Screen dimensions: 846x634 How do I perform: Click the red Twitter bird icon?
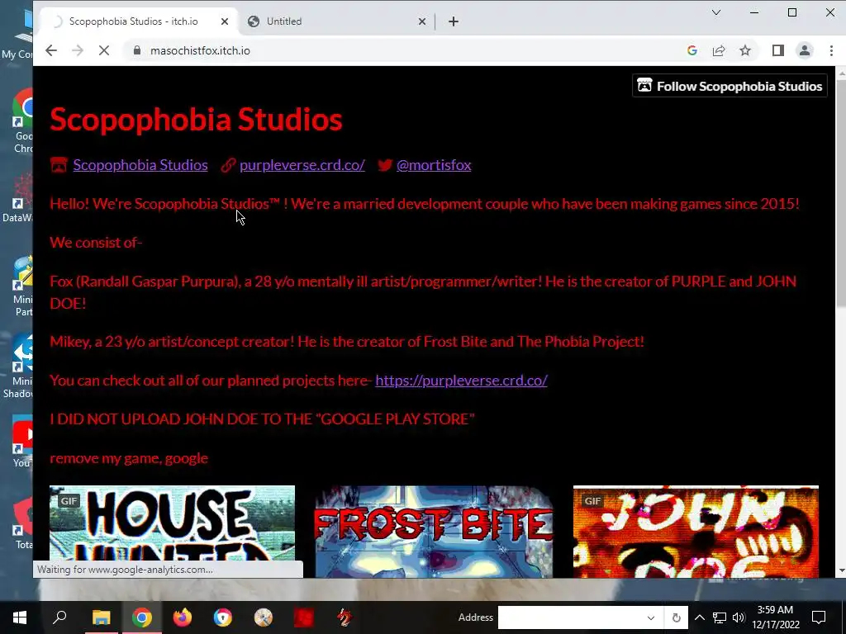[x=385, y=165]
